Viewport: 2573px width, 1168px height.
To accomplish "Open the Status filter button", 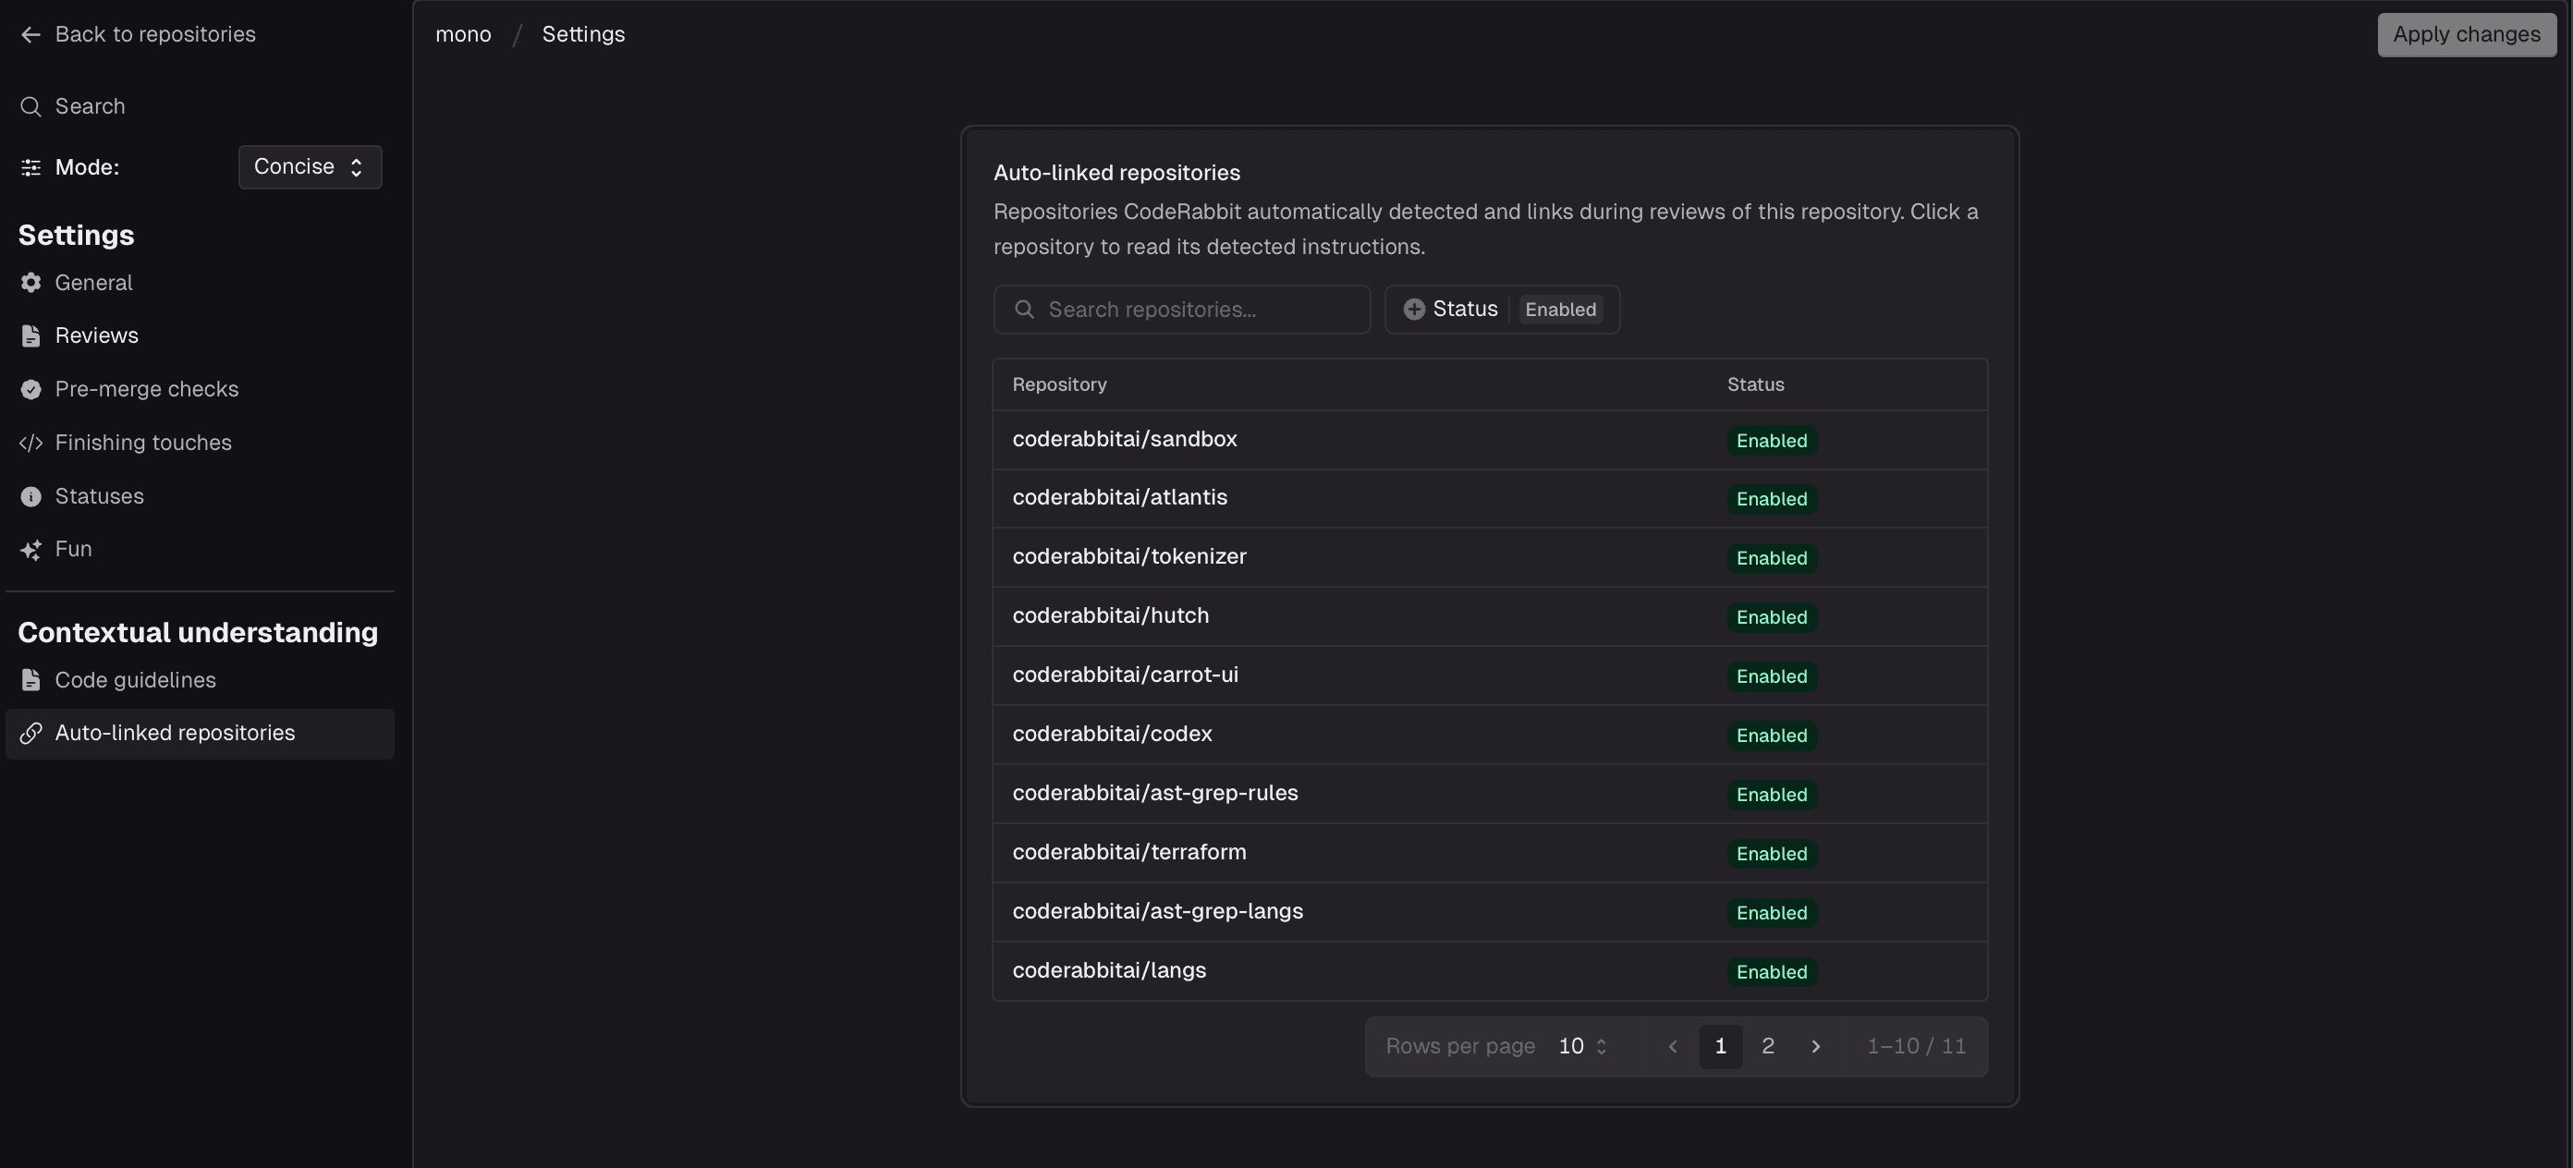I will coord(1502,310).
